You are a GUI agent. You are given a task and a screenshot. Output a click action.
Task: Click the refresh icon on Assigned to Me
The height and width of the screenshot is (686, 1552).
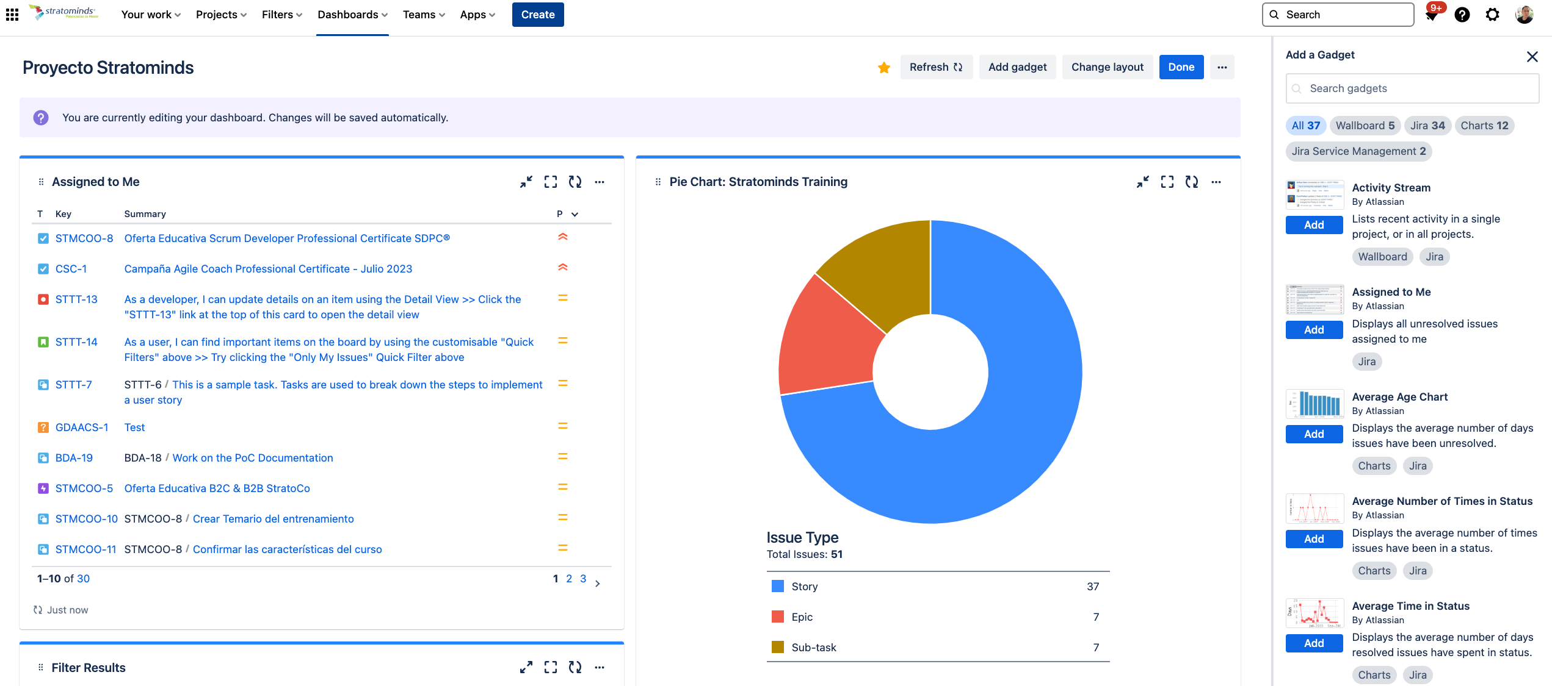coord(575,182)
